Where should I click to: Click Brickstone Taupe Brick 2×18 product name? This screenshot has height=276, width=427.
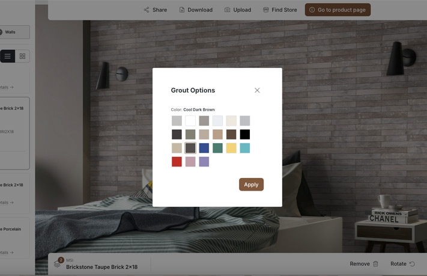[102, 267]
